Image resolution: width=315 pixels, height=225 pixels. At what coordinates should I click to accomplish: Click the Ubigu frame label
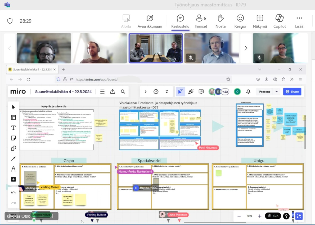coord(259,161)
